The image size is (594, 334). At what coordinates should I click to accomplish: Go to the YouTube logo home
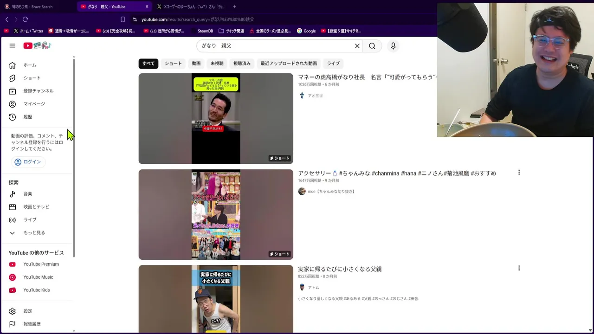pos(37,45)
